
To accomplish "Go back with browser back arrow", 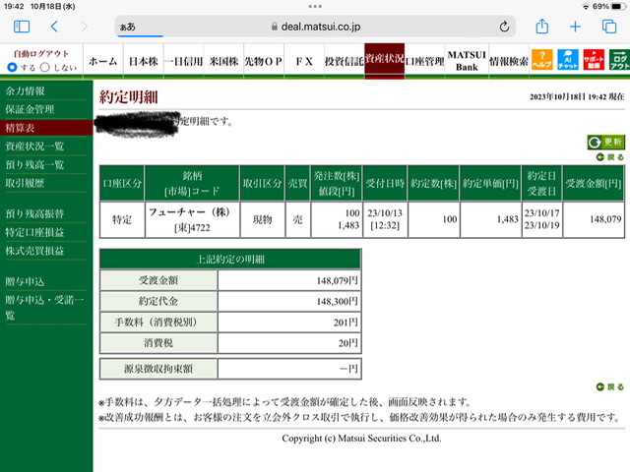I will (x=54, y=27).
